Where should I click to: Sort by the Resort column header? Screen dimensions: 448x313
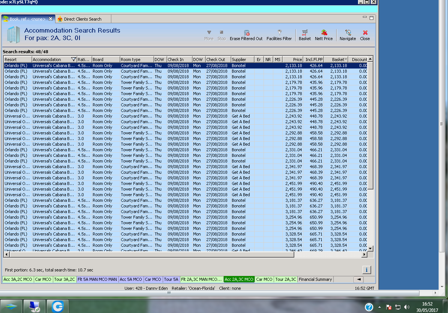click(x=18, y=60)
